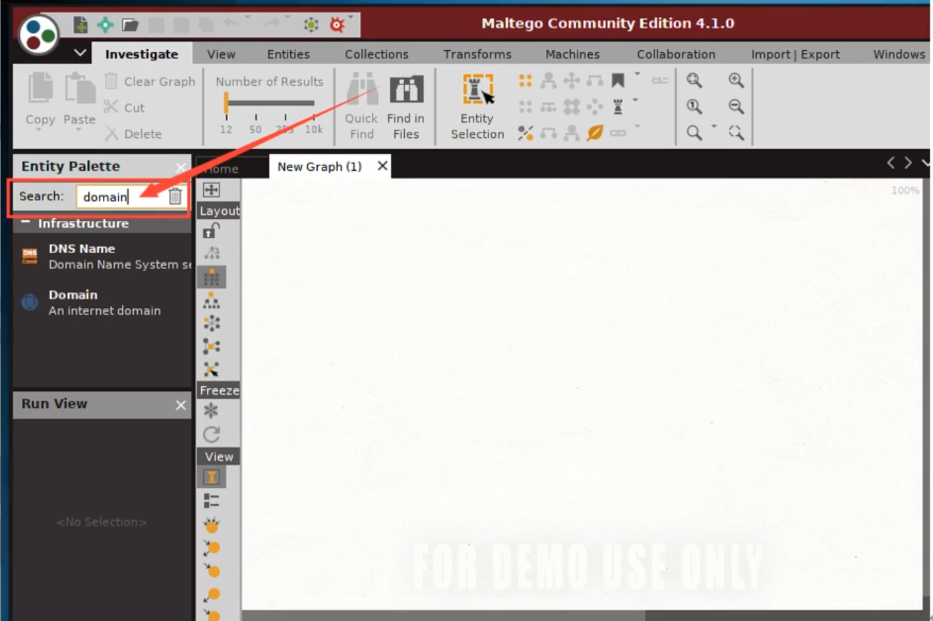Toggle the normal entity view button
The width and height of the screenshot is (933, 621).
212,477
